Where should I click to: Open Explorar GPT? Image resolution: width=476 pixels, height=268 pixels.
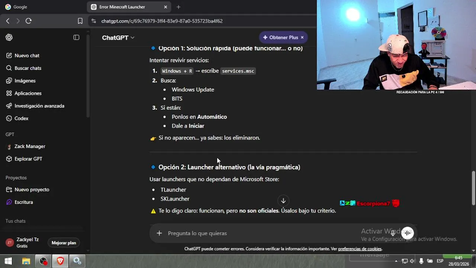[x=28, y=159]
